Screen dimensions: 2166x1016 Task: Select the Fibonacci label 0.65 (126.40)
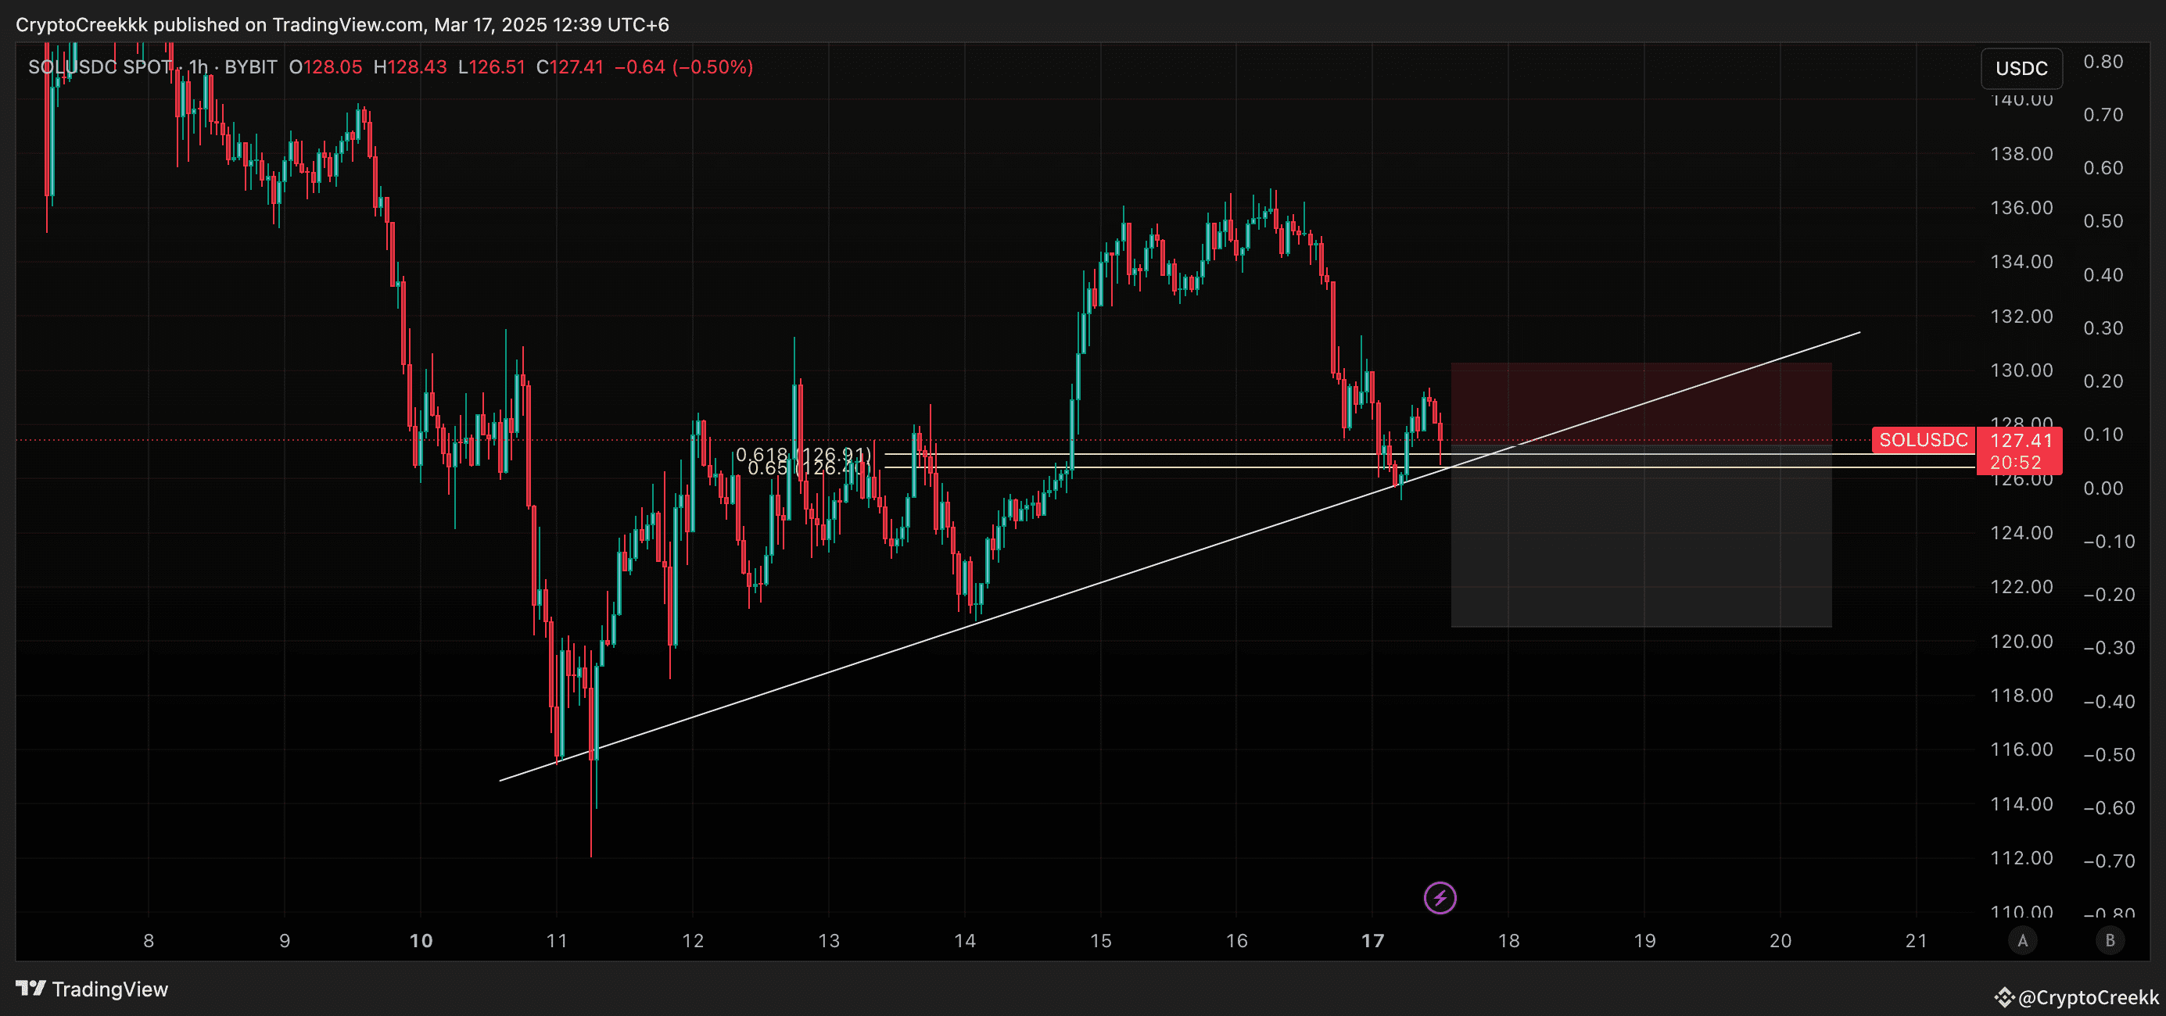(809, 468)
